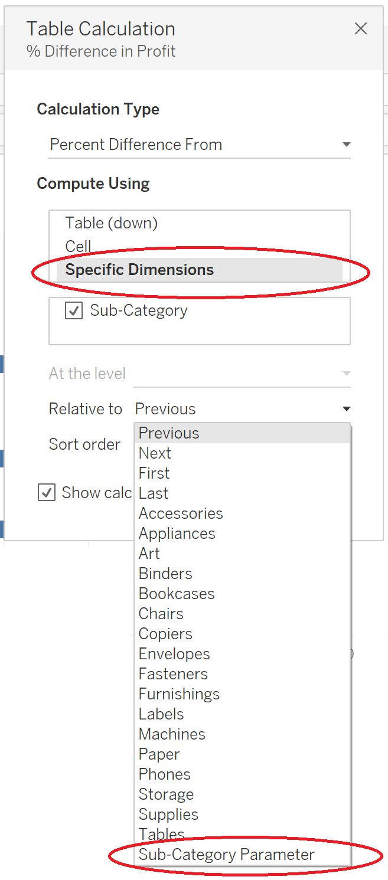This screenshot has height=880, width=388.
Task: Select Last from the dropdown list
Action: pyautogui.click(x=154, y=493)
